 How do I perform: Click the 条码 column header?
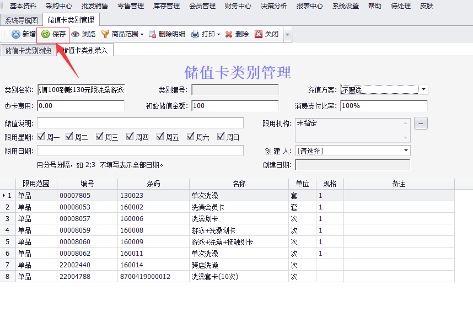tap(154, 184)
